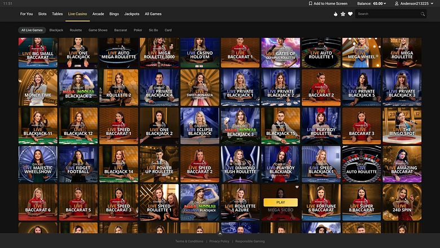Open Live Fidget Football game
440x248 pixels.
click(x=78, y=164)
